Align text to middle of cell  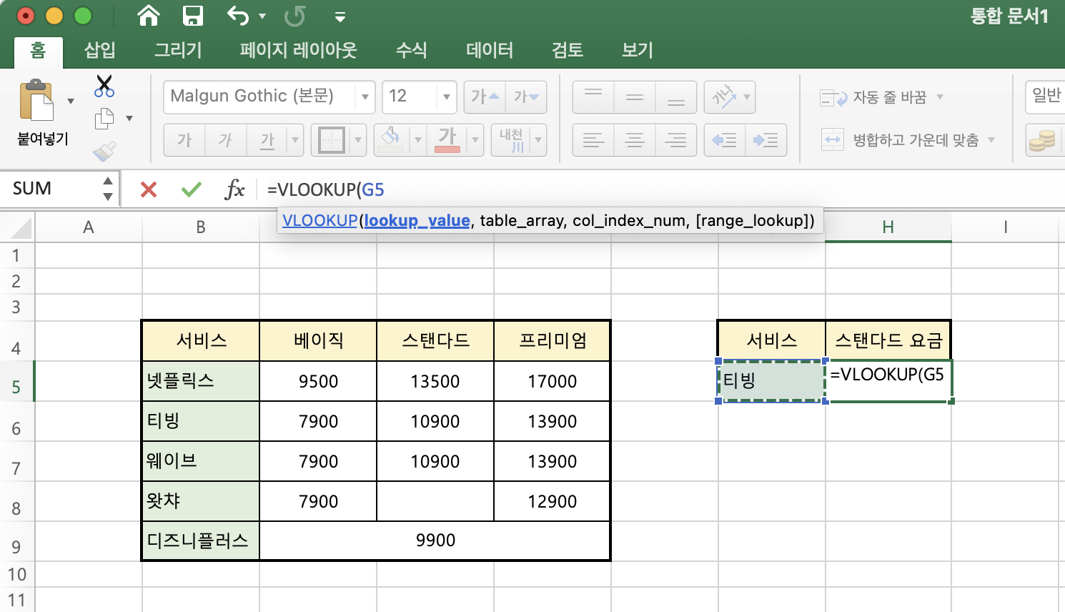tap(635, 97)
